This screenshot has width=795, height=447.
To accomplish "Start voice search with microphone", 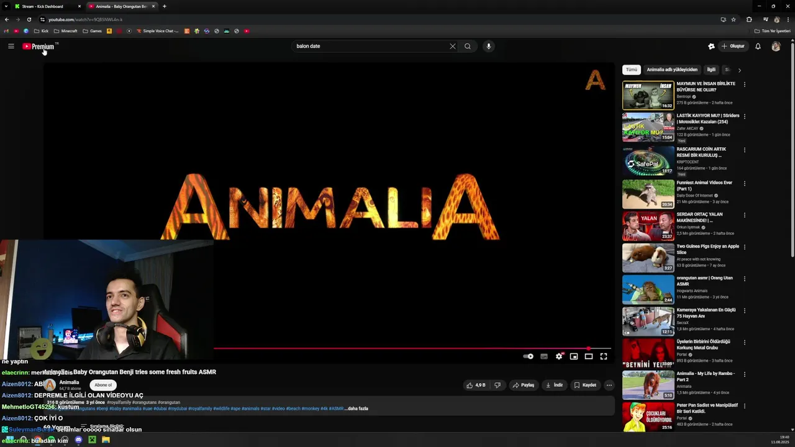I will tap(489, 46).
